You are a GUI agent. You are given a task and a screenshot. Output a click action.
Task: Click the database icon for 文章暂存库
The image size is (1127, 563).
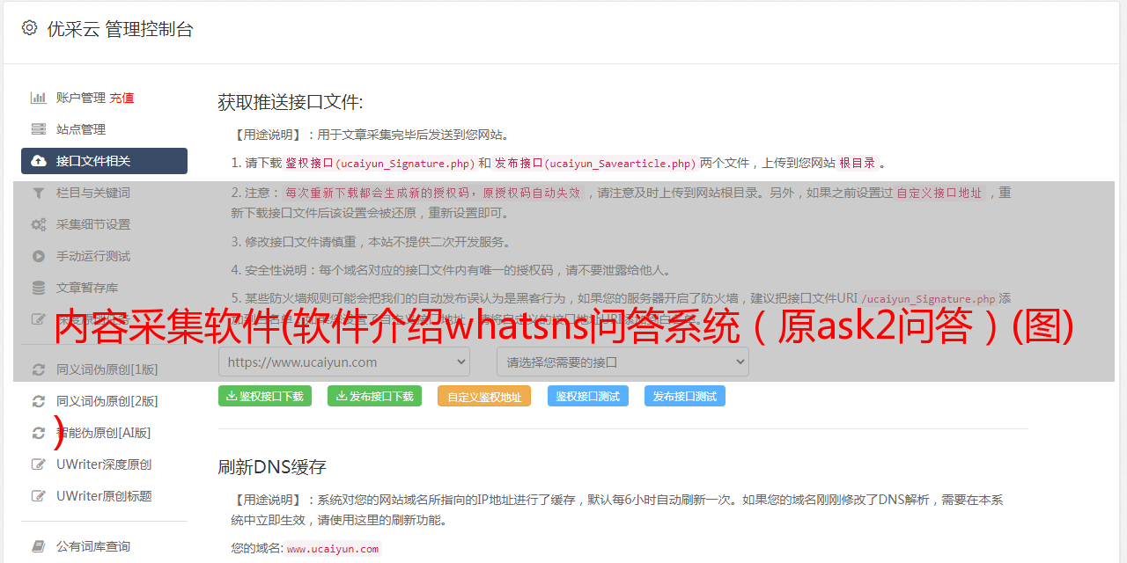39,288
